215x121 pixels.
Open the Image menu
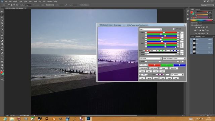click(15, 1)
